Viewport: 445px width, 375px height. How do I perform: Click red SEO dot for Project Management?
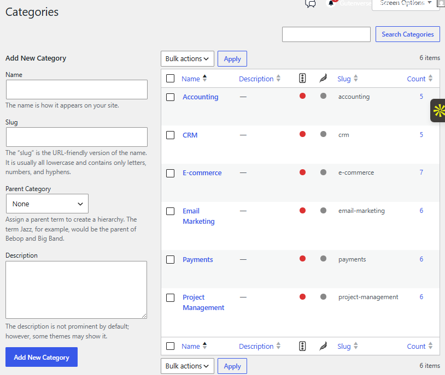click(x=302, y=297)
